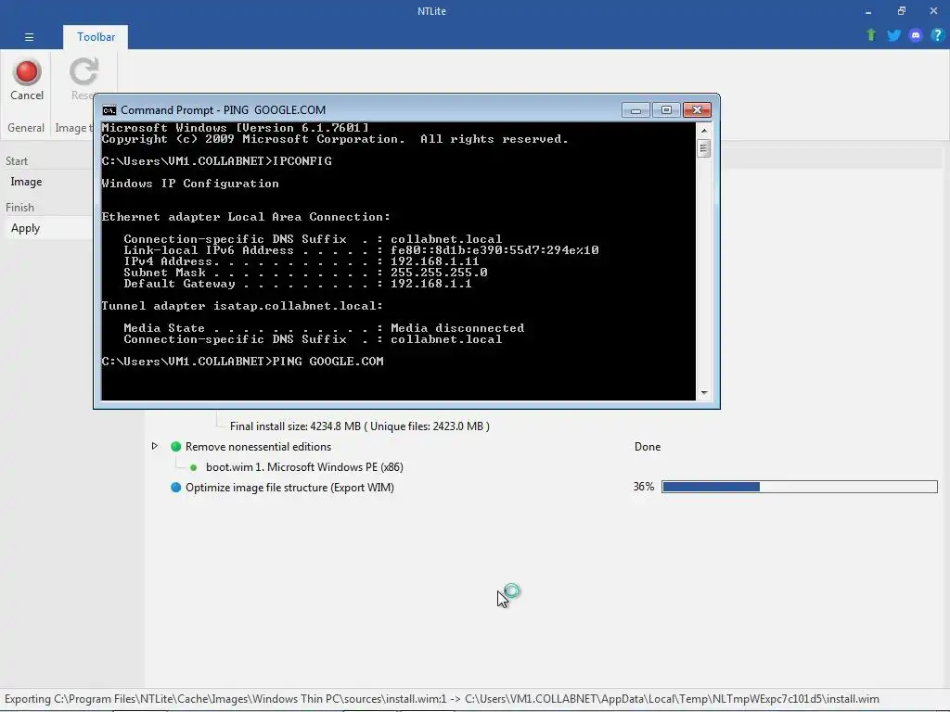950x712 pixels.
Task: Click the Start section header in sidebar
Action: click(17, 161)
